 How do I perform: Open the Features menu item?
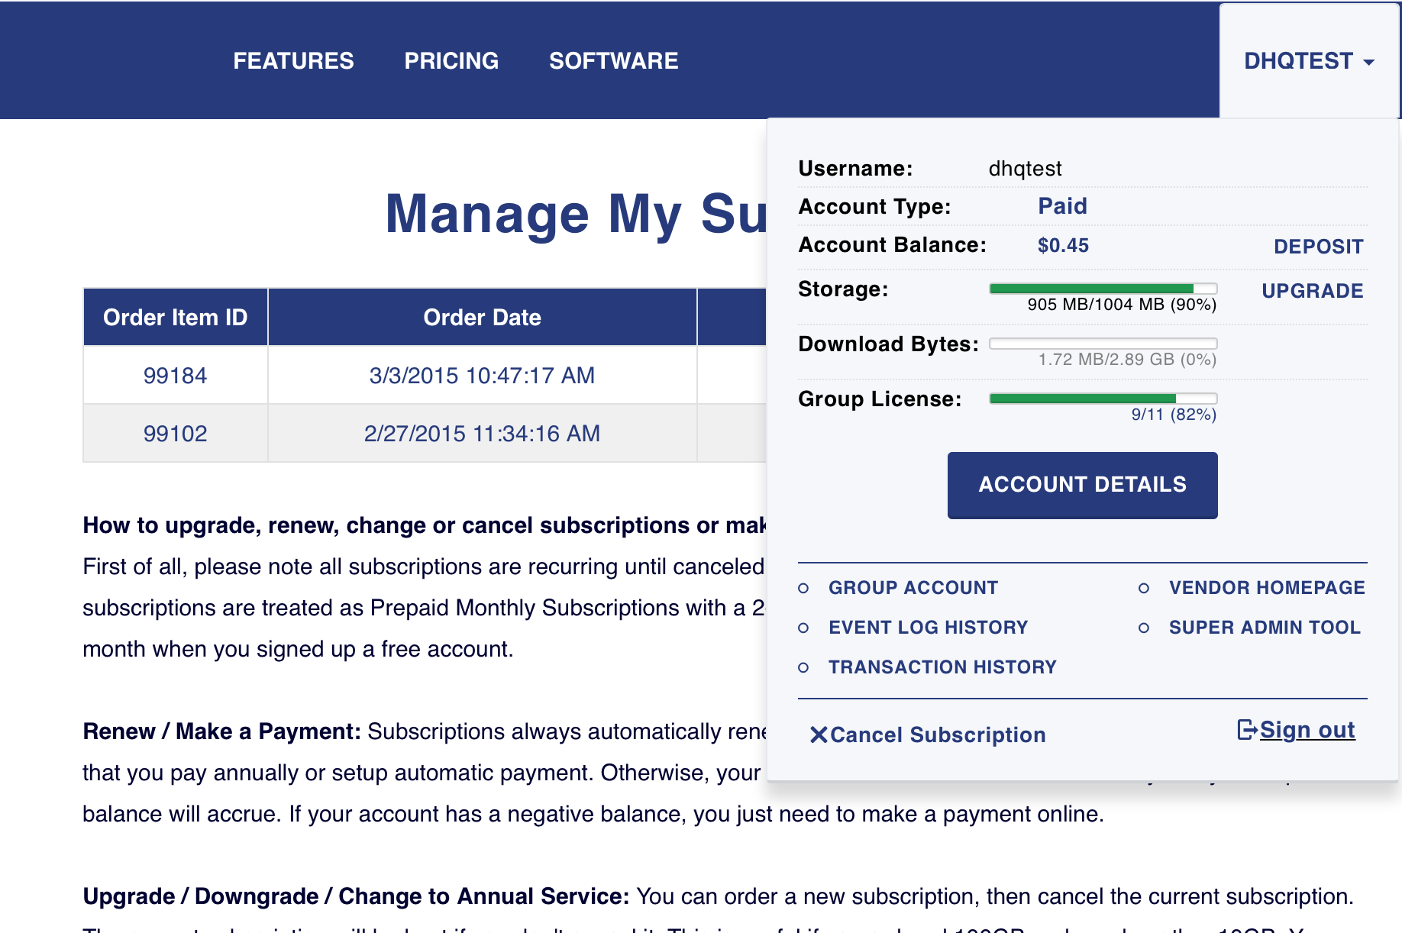293,61
